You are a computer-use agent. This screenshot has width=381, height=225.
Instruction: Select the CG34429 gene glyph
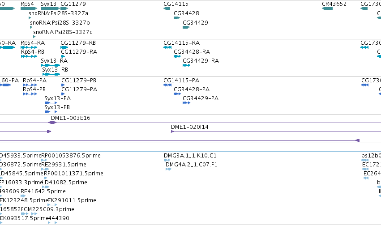(186, 27)
